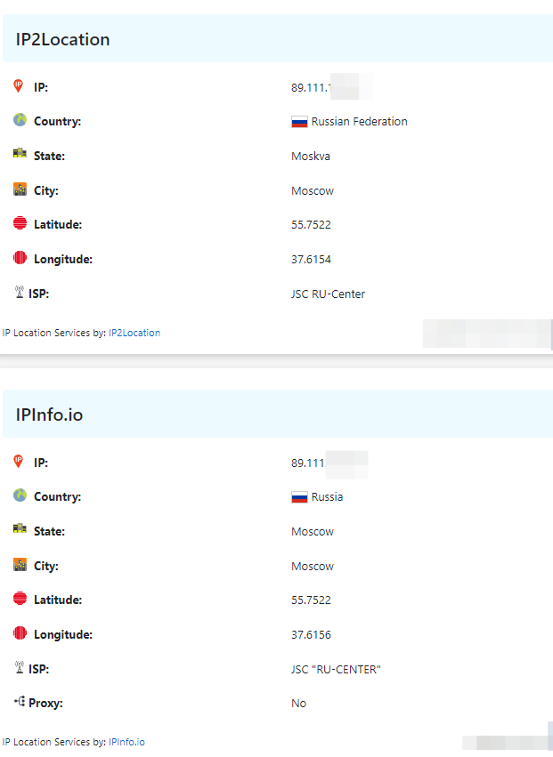
Task: Click the IP pin icon in IPInfo.io section
Action: point(19,461)
